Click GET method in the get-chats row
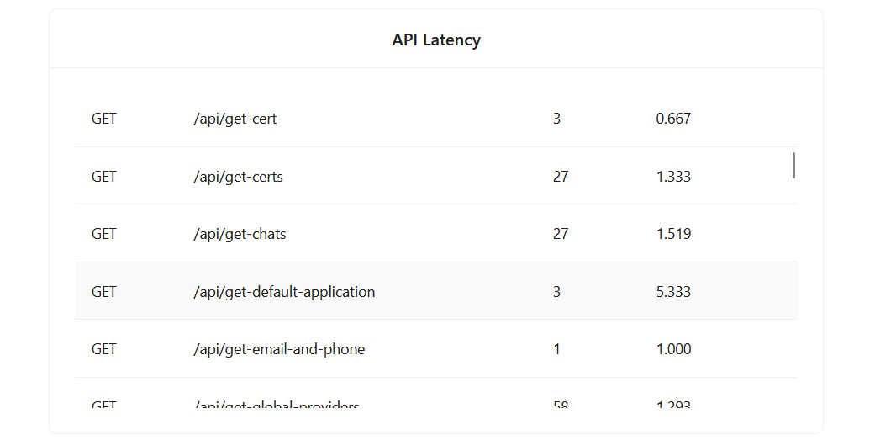 [104, 234]
